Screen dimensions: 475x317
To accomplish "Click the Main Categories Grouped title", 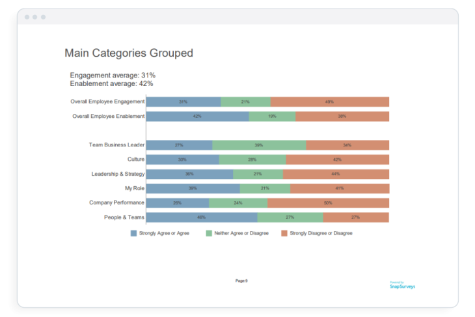I will pyautogui.click(x=129, y=53).
